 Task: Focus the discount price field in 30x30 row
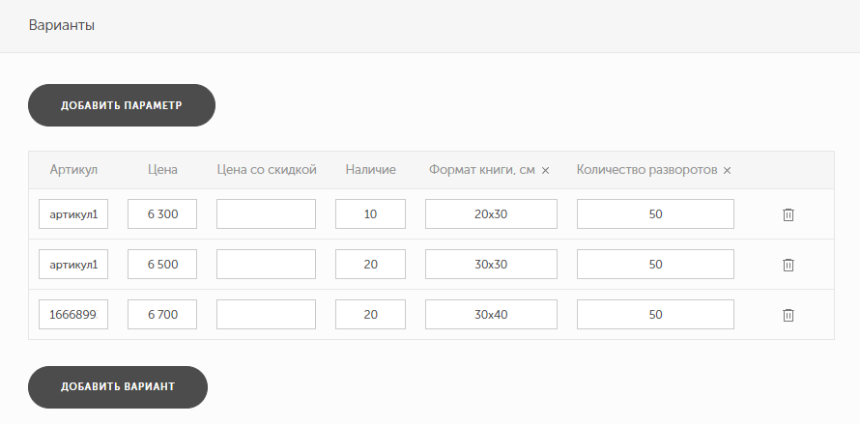pyautogui.click(x=266, y=265)
